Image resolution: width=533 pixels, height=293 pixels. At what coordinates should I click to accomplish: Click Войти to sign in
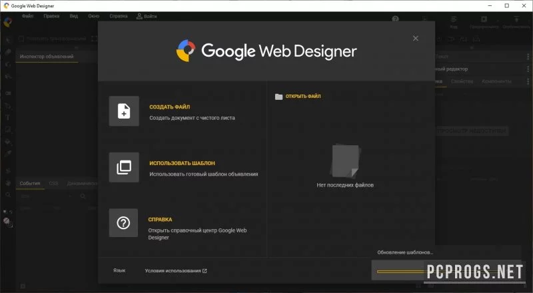[151, 17]
